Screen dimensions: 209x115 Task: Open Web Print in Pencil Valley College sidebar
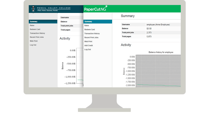coord(34,41)
